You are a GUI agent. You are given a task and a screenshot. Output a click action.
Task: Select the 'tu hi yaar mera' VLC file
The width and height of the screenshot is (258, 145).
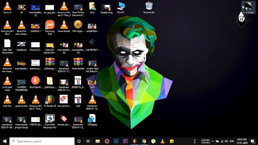coord(7,81)
